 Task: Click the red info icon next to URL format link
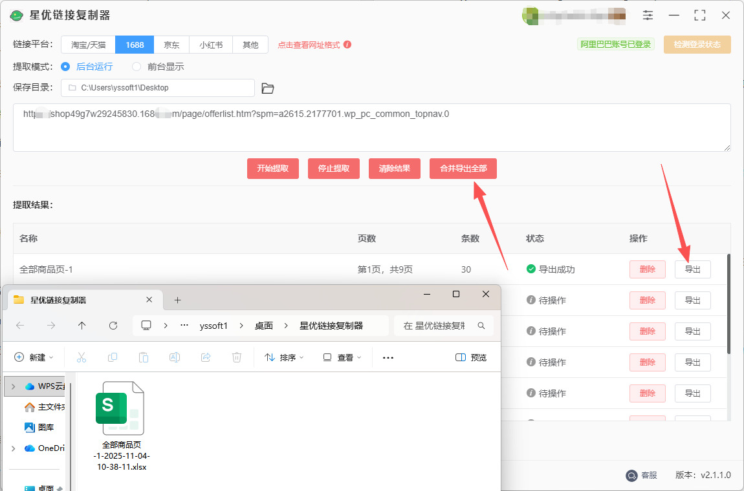pos(347,45)
